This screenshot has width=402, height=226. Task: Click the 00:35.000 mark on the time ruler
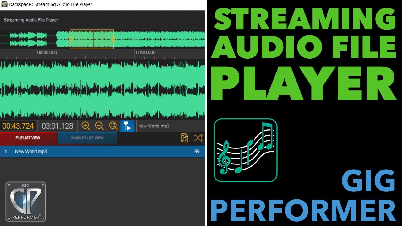[47, 52]
